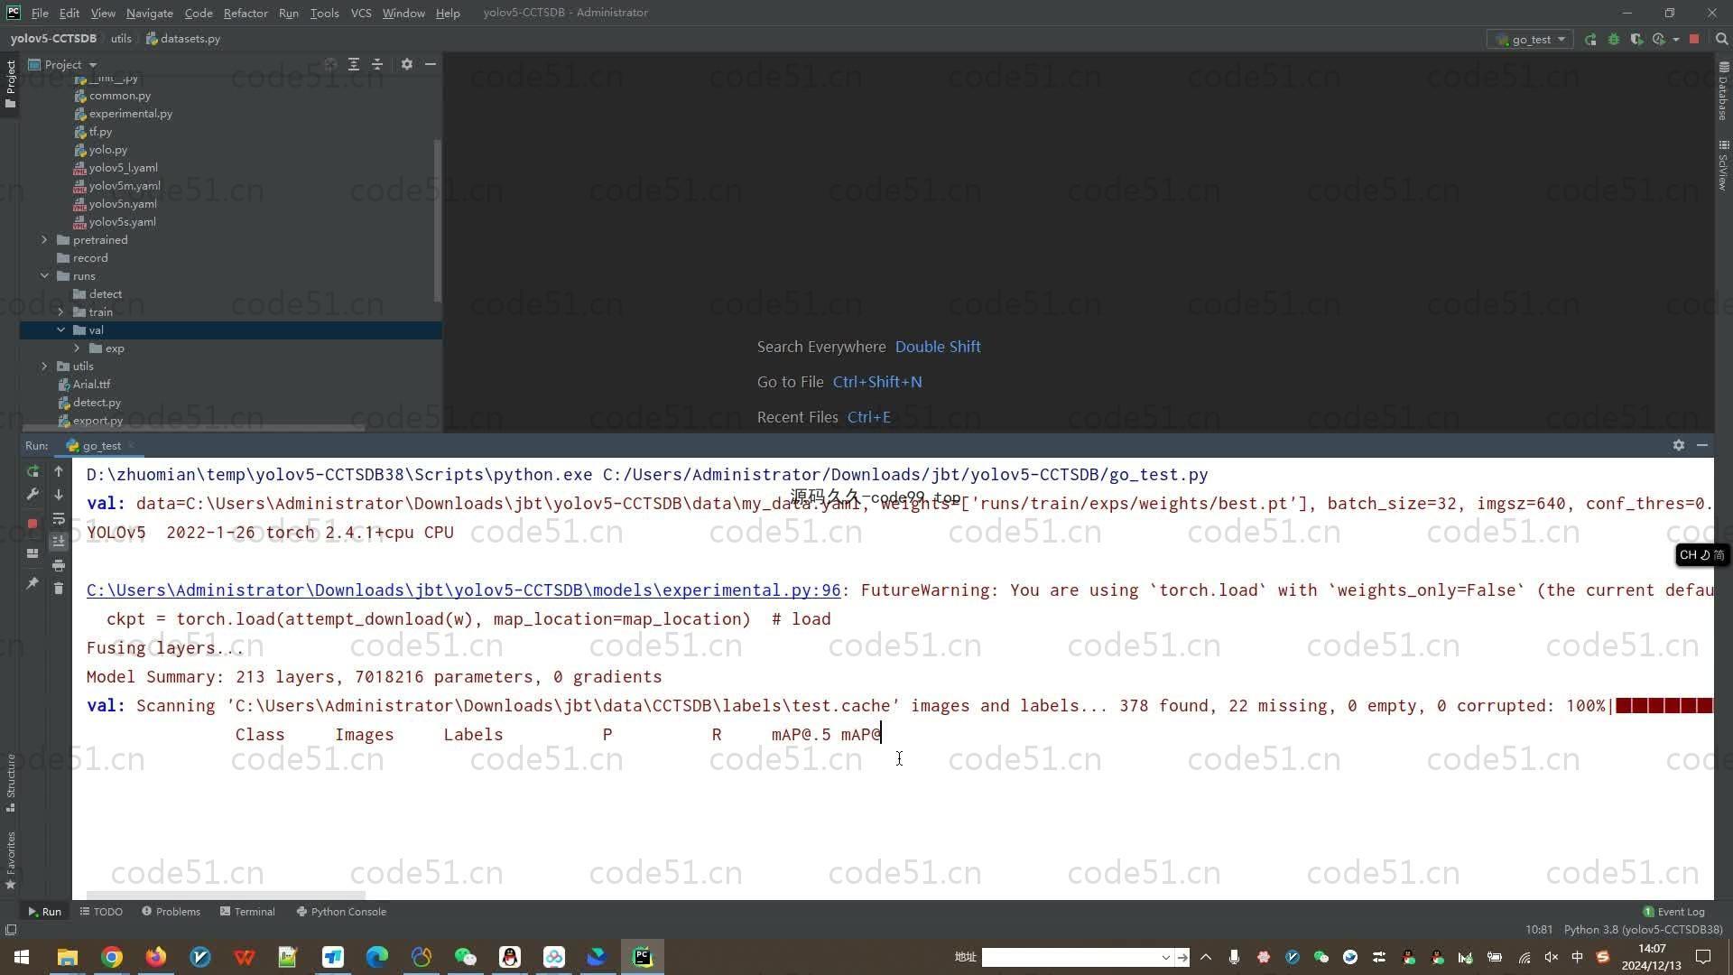
Task: Profile go_test from top toolbar
Action: (1659, 40)
